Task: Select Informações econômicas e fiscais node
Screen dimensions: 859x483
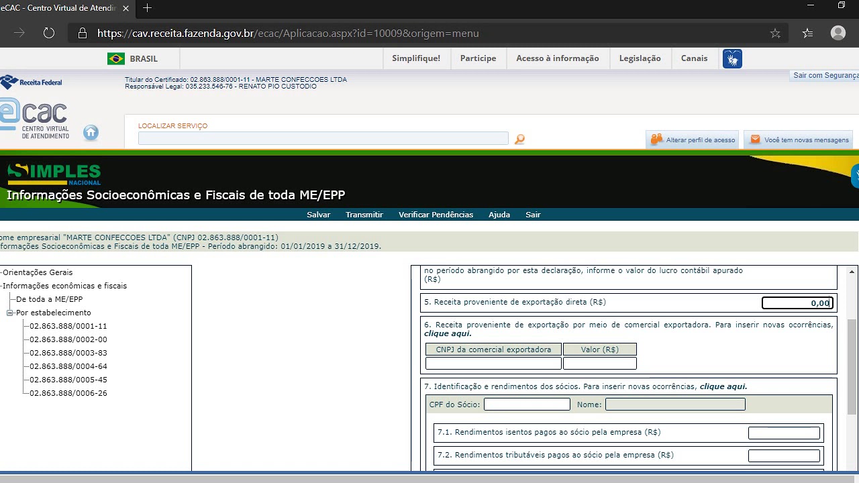Action: point(64,286)
